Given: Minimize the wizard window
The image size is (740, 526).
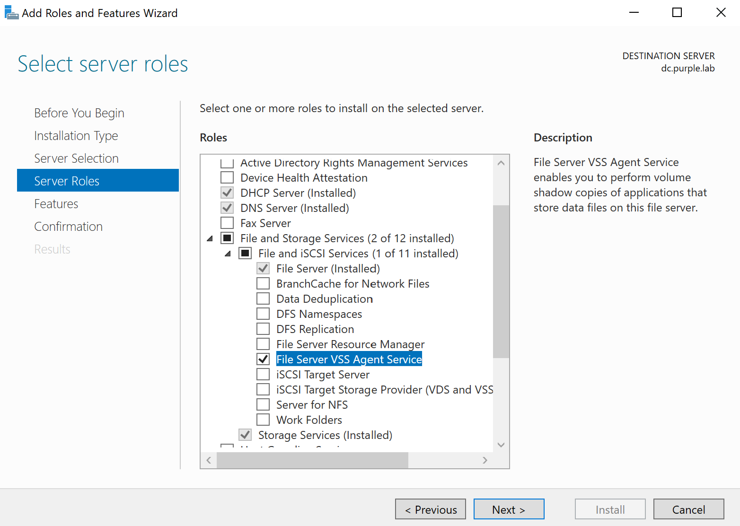Looking at the screenshot, I should pyautogui.click(x=634, y=13).
